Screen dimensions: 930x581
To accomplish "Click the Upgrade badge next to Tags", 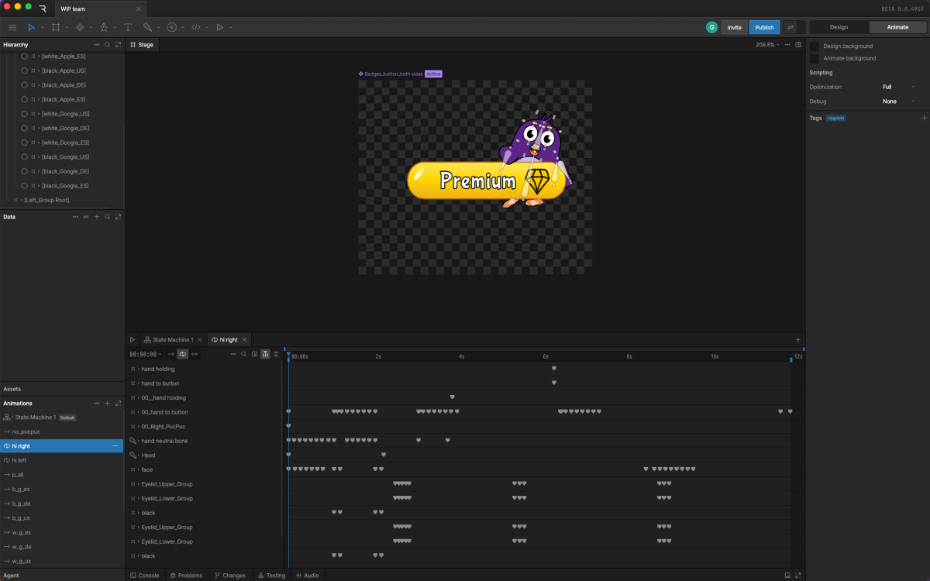I will pyautogui.click(x=835, y=118).
